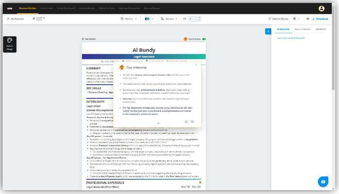The height and width of the screenshot is (194, 339).
Task: Click Learn more about AI Assistant link
Action: click(291, 38)
